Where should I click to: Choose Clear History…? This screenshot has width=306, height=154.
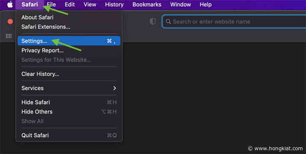(x=69, y=74)
